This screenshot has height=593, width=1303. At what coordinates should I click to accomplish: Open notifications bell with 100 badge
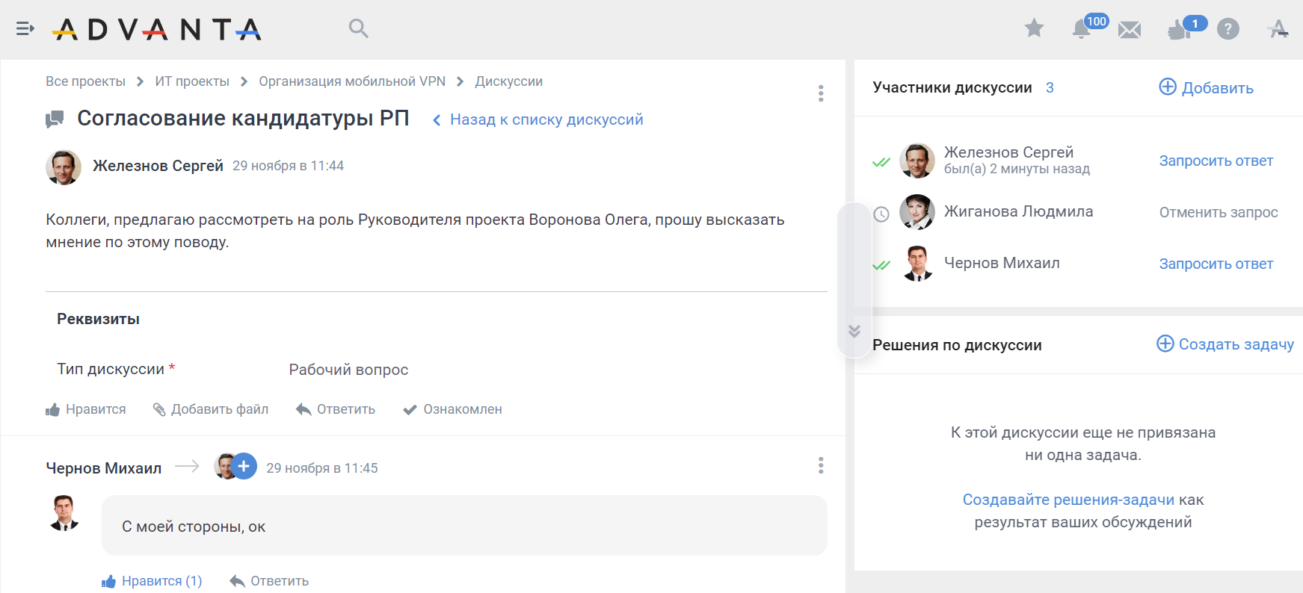click(1081, 29)
